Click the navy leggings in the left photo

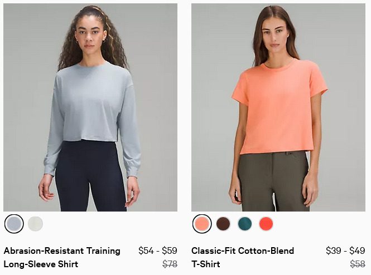pos(90,175)
